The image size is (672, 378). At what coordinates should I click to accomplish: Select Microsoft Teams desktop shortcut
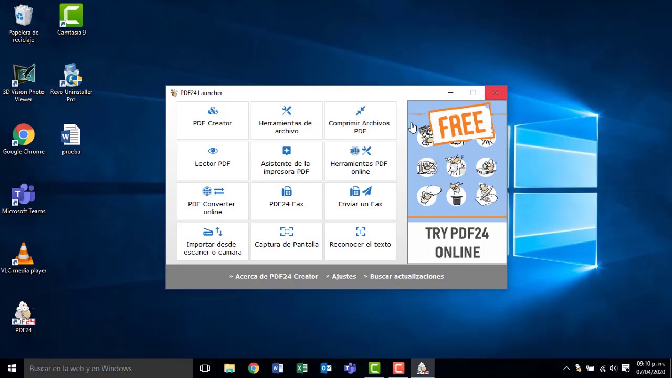[x=24, y=199]
